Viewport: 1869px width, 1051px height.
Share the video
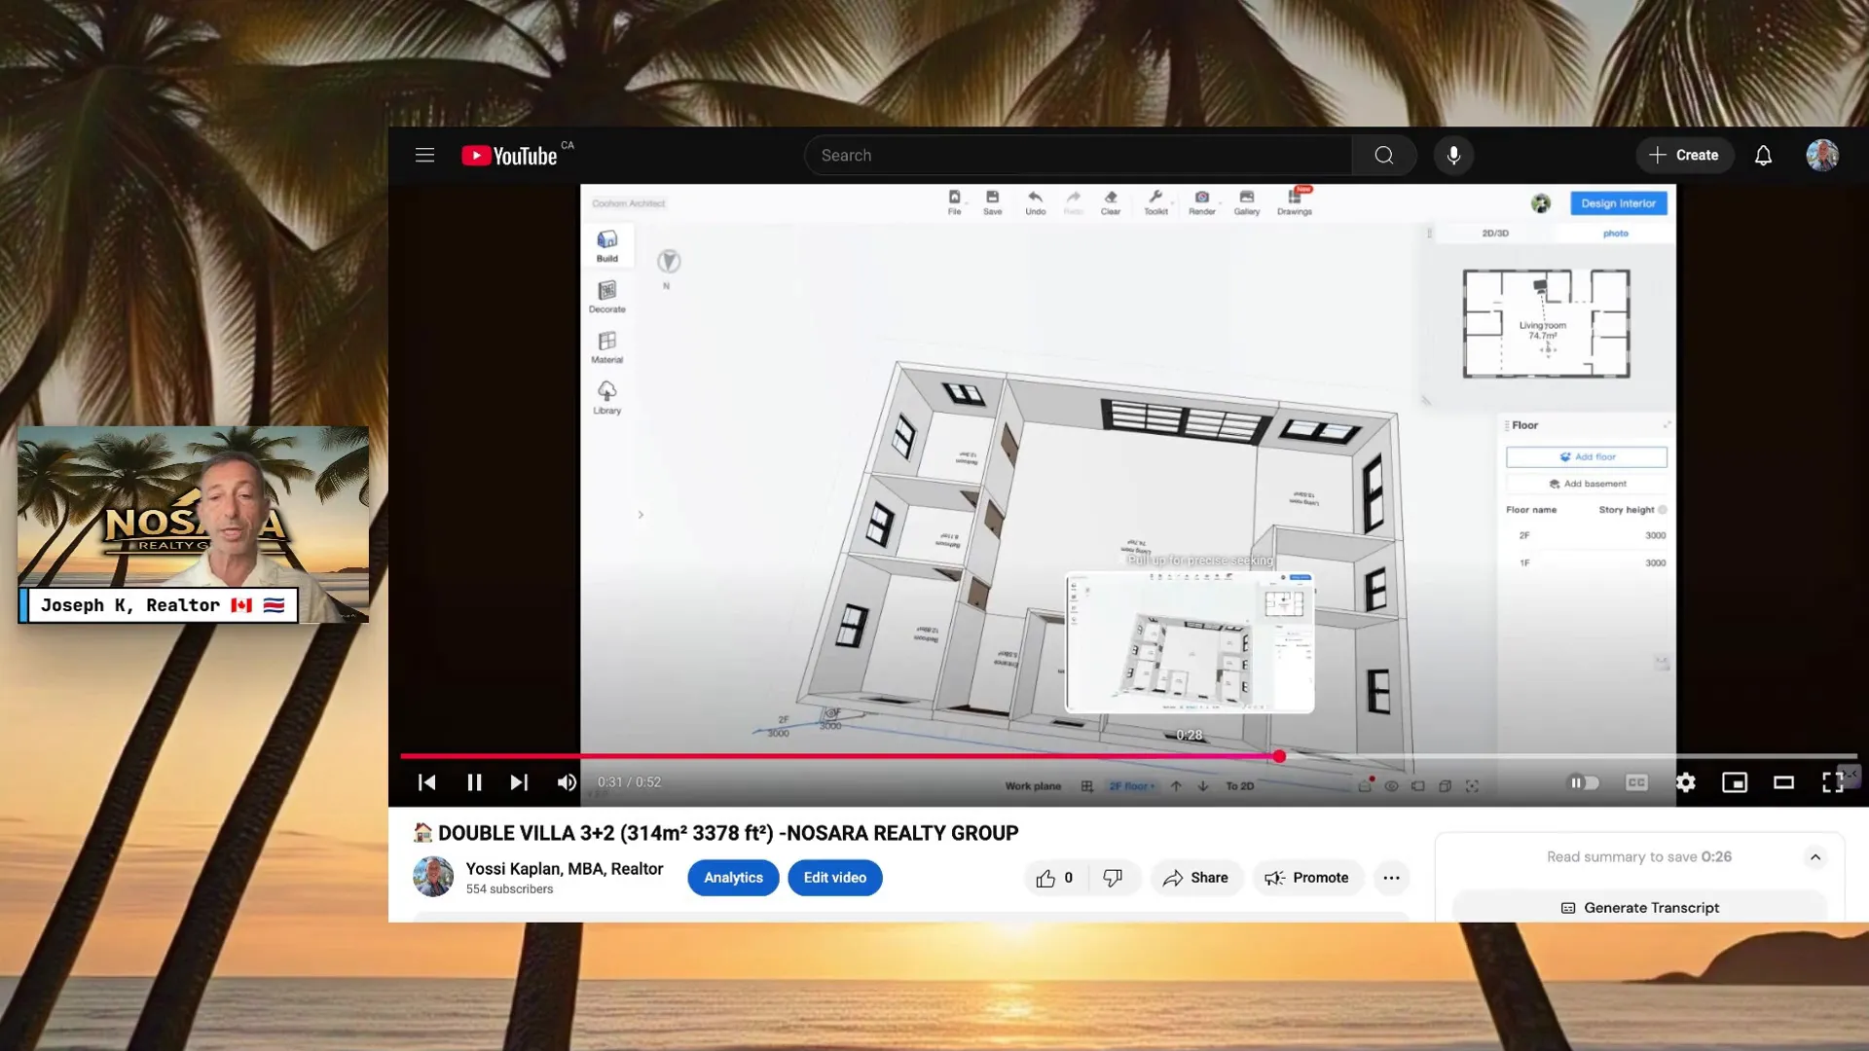pos(1196,878)
